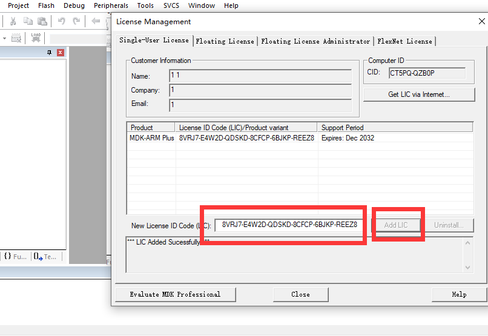Click the CID field CT5PQ-QZB0P
The width and height of the screenshot is (488, 336).
tap(427, 73)
